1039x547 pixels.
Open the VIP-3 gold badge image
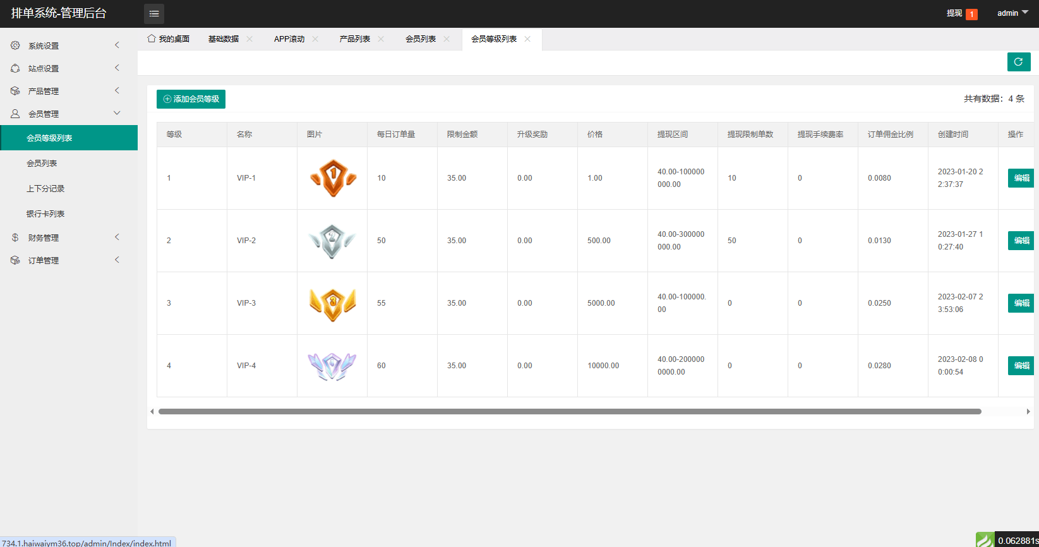(333, 303)
